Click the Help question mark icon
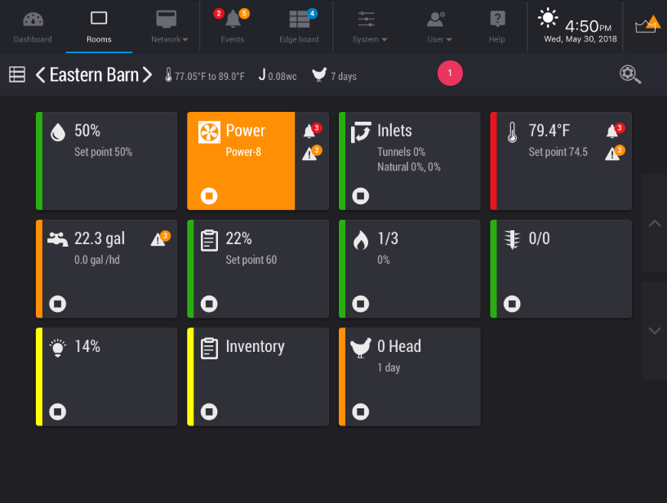This screenshot has height=503, width=667. pos(497,19)
